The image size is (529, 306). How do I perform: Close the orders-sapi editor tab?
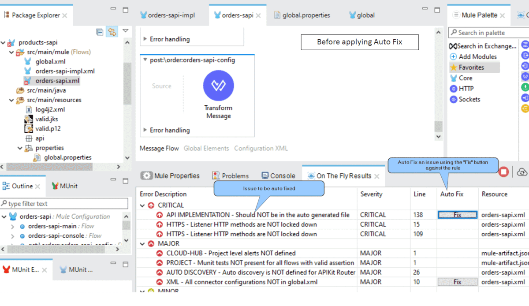(x=258, y=15)
